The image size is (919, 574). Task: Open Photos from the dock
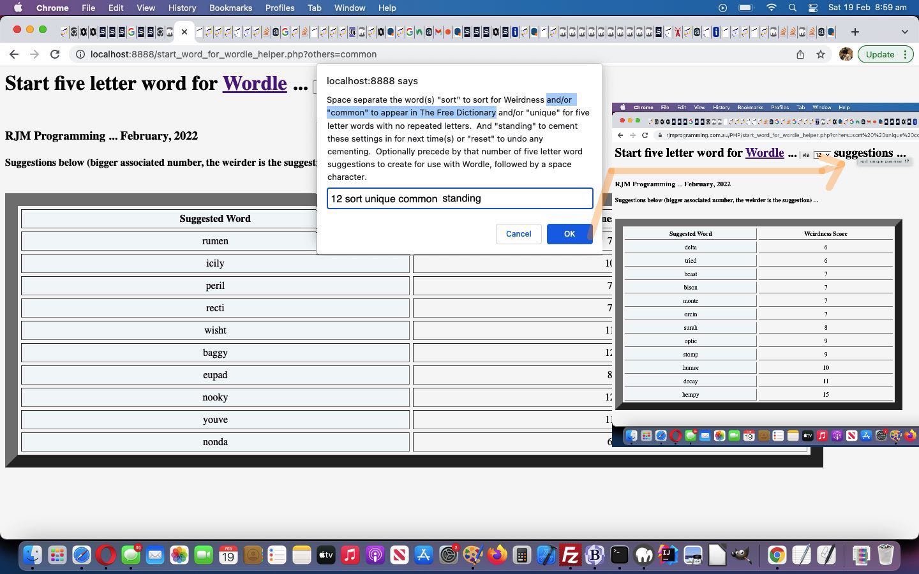[x=179, y=556]
